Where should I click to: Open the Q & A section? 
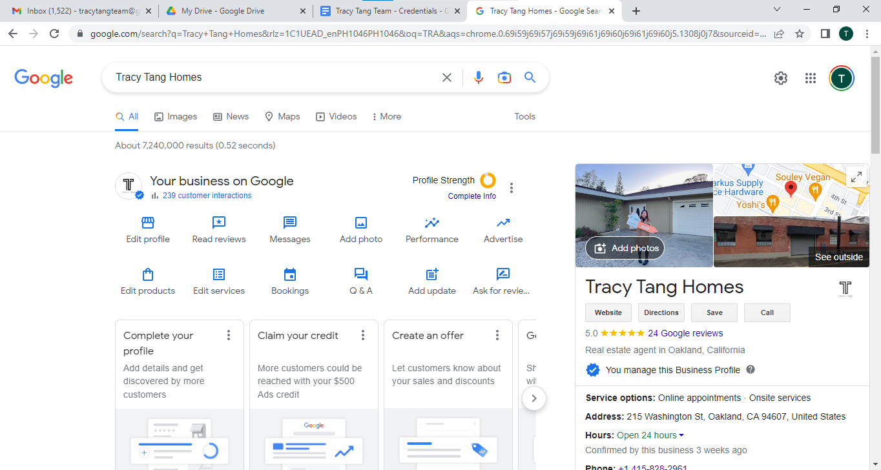click(361, 282)
